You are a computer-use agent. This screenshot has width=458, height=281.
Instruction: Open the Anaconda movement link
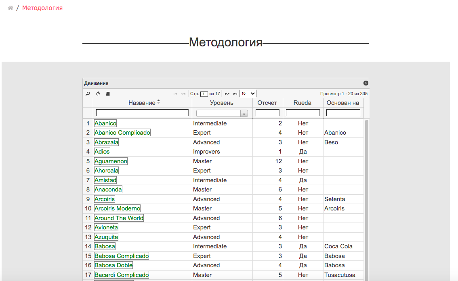108,189
